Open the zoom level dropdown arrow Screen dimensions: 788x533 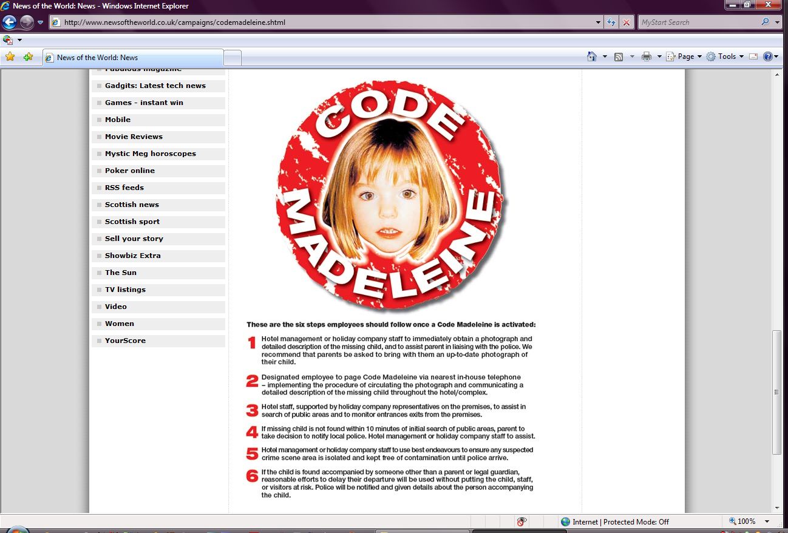(x=767, y=521)
